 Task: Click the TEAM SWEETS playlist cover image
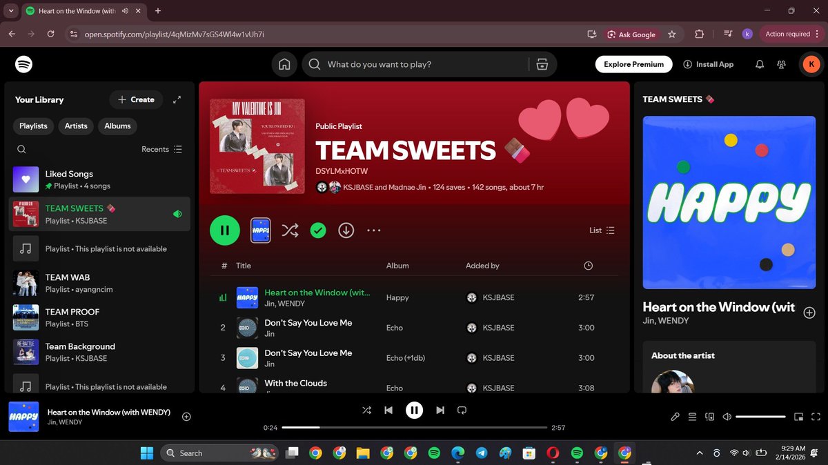(x=257, y=147)
